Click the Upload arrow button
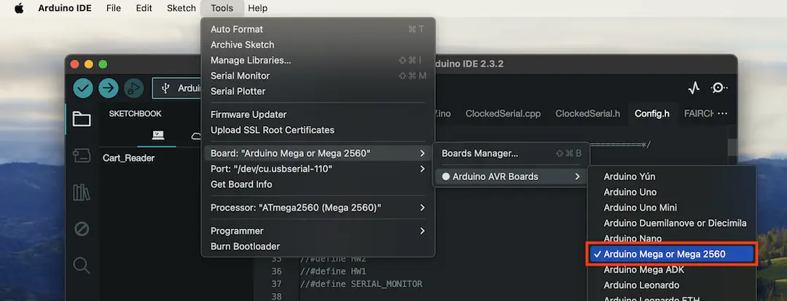 coord(109,88)
